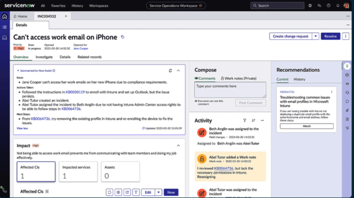Click the star favorite icon on workspace pill
The width and height of the screenshot is (354, 198).
click(x=200, y=6)
